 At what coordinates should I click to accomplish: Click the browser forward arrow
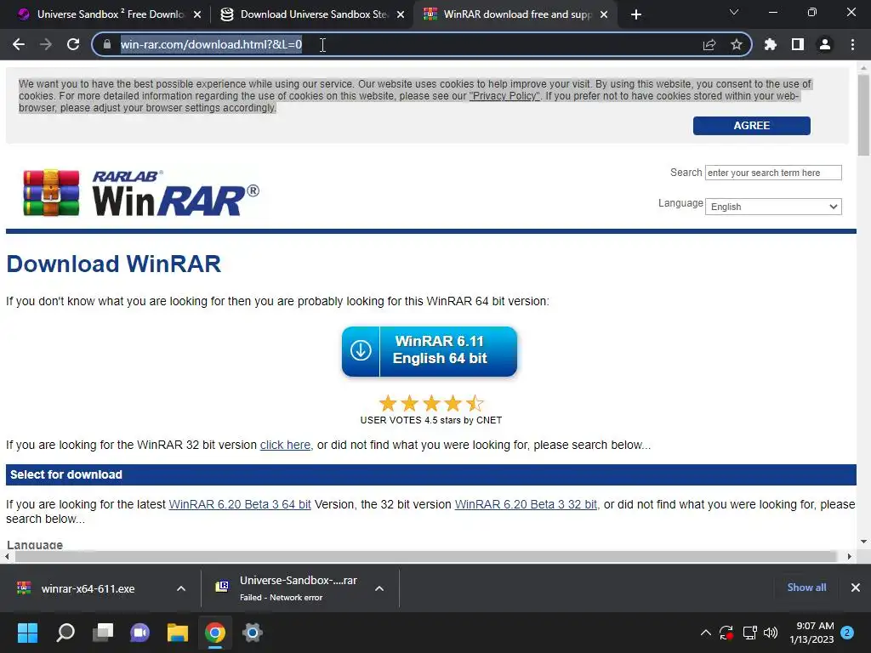(x=46, y=44)
